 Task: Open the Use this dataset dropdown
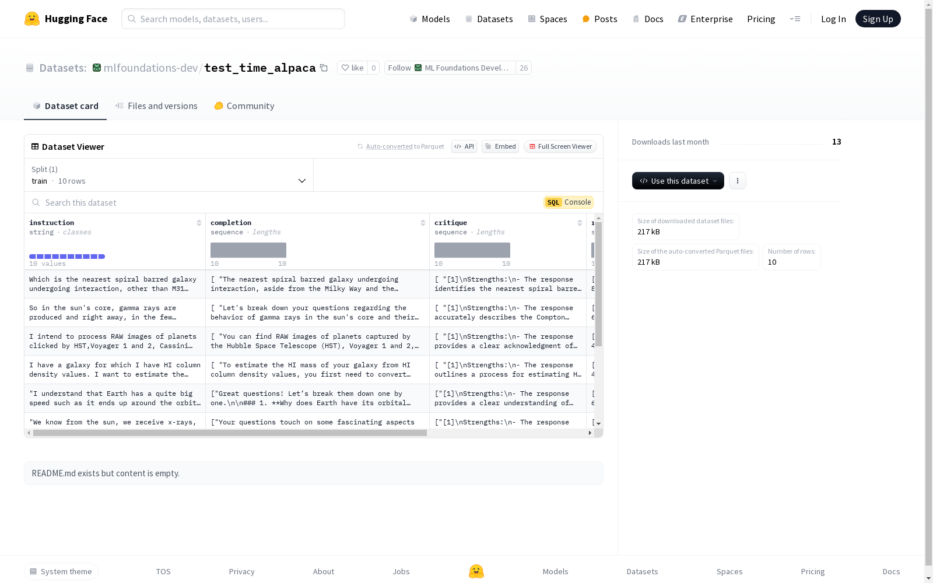[678, 181]
